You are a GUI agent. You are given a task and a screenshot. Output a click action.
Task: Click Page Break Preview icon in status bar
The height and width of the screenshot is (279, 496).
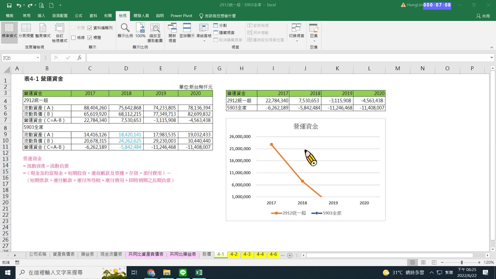tap(434, 262)
